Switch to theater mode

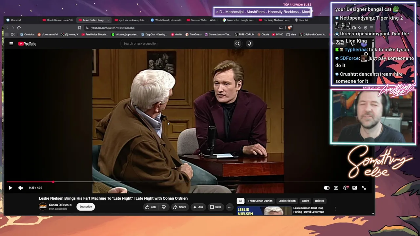pos(355,188)
